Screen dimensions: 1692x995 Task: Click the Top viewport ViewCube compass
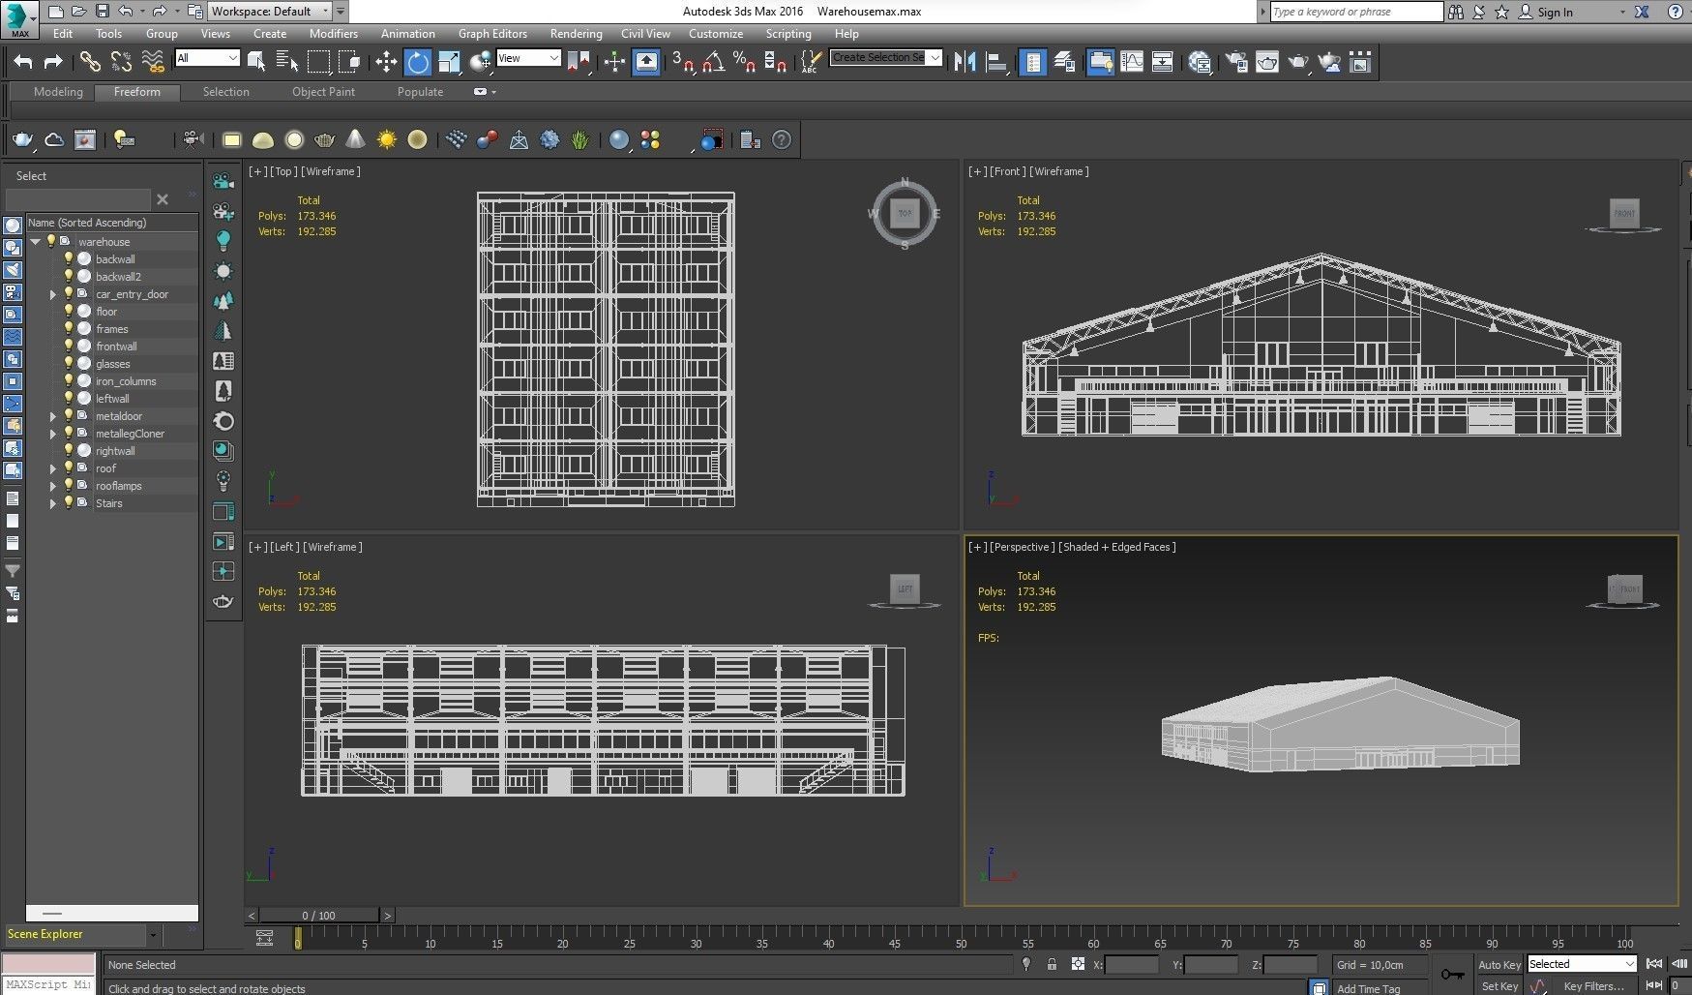point(905,213)
